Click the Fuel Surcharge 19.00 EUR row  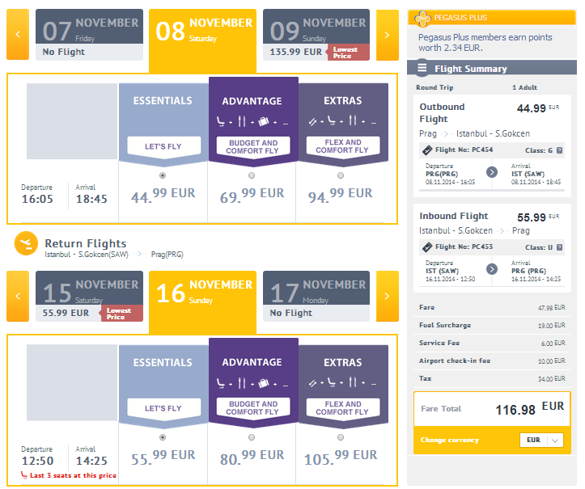[x=492, y=326]
